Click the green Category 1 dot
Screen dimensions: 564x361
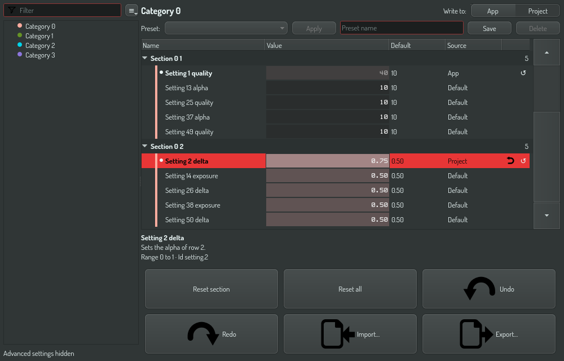tap(20, 35)
